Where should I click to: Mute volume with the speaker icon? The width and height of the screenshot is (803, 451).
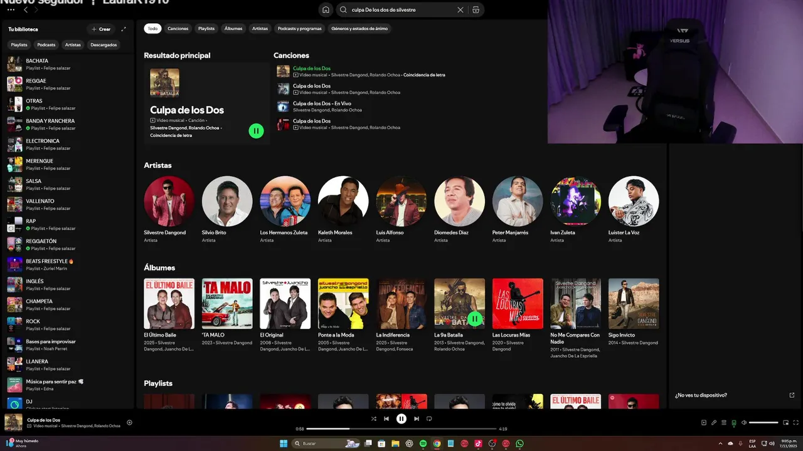[x=744, y=422]
